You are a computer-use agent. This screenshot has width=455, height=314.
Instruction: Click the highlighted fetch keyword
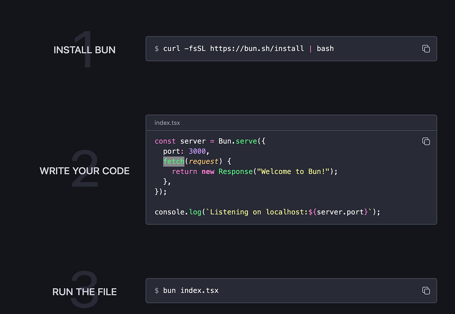[174, 161]
